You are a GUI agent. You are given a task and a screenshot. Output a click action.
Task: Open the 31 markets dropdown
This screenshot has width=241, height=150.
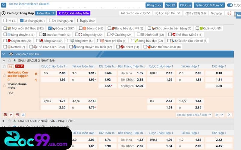pos(219,115)
